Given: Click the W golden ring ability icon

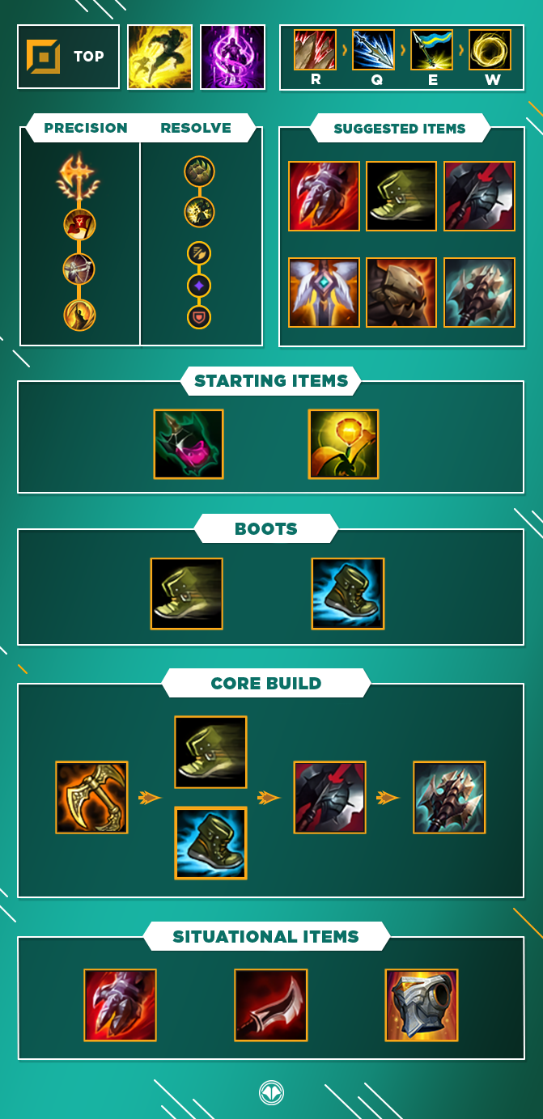Looking at the screenshot, I should 490,49.
